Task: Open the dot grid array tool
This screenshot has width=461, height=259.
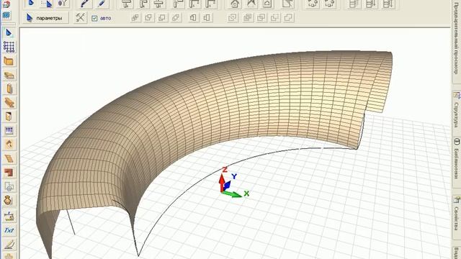Action: coord(9,47)
